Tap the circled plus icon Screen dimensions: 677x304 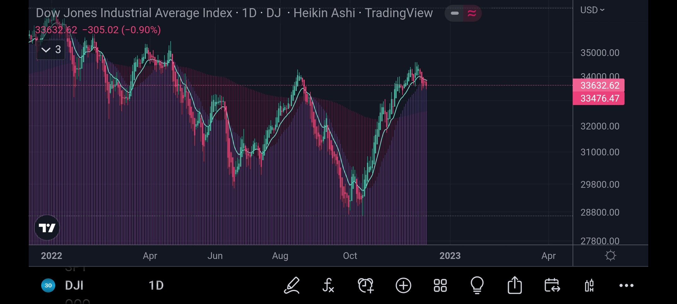[403, 285]
